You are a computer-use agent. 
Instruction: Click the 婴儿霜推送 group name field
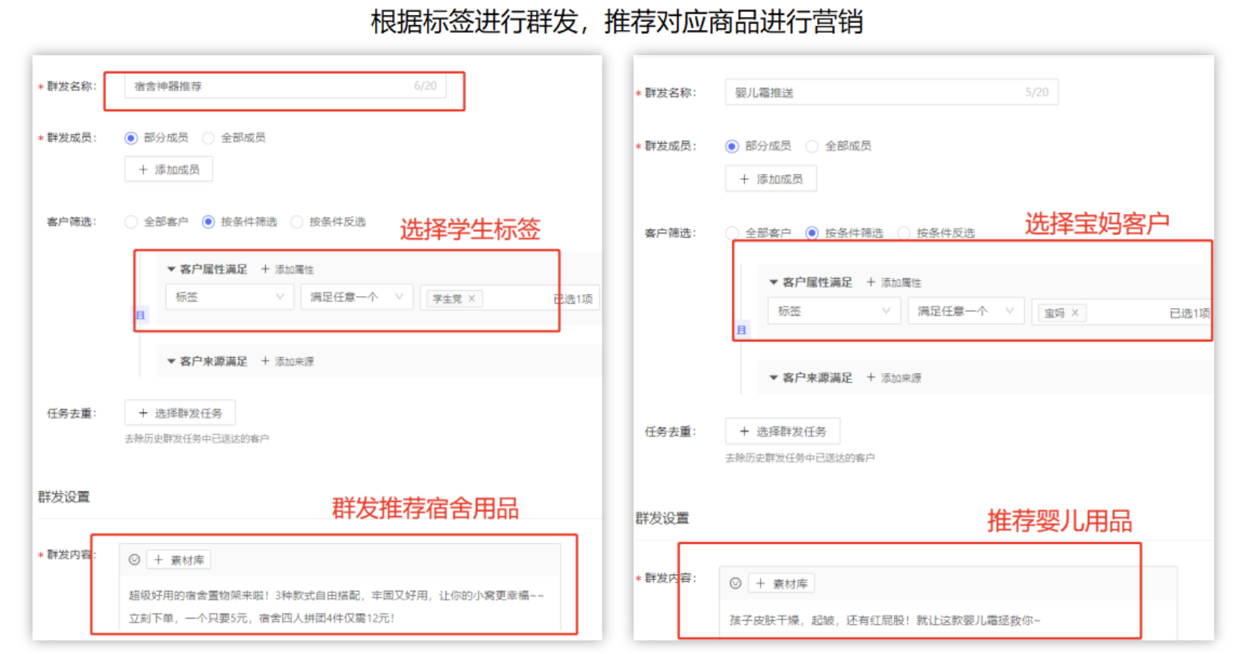892,92
